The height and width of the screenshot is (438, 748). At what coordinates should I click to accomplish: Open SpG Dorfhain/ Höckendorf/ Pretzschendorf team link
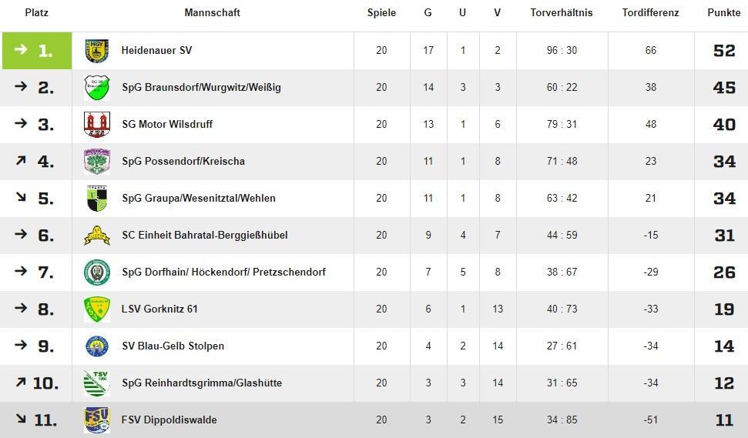tap(223, 272)
